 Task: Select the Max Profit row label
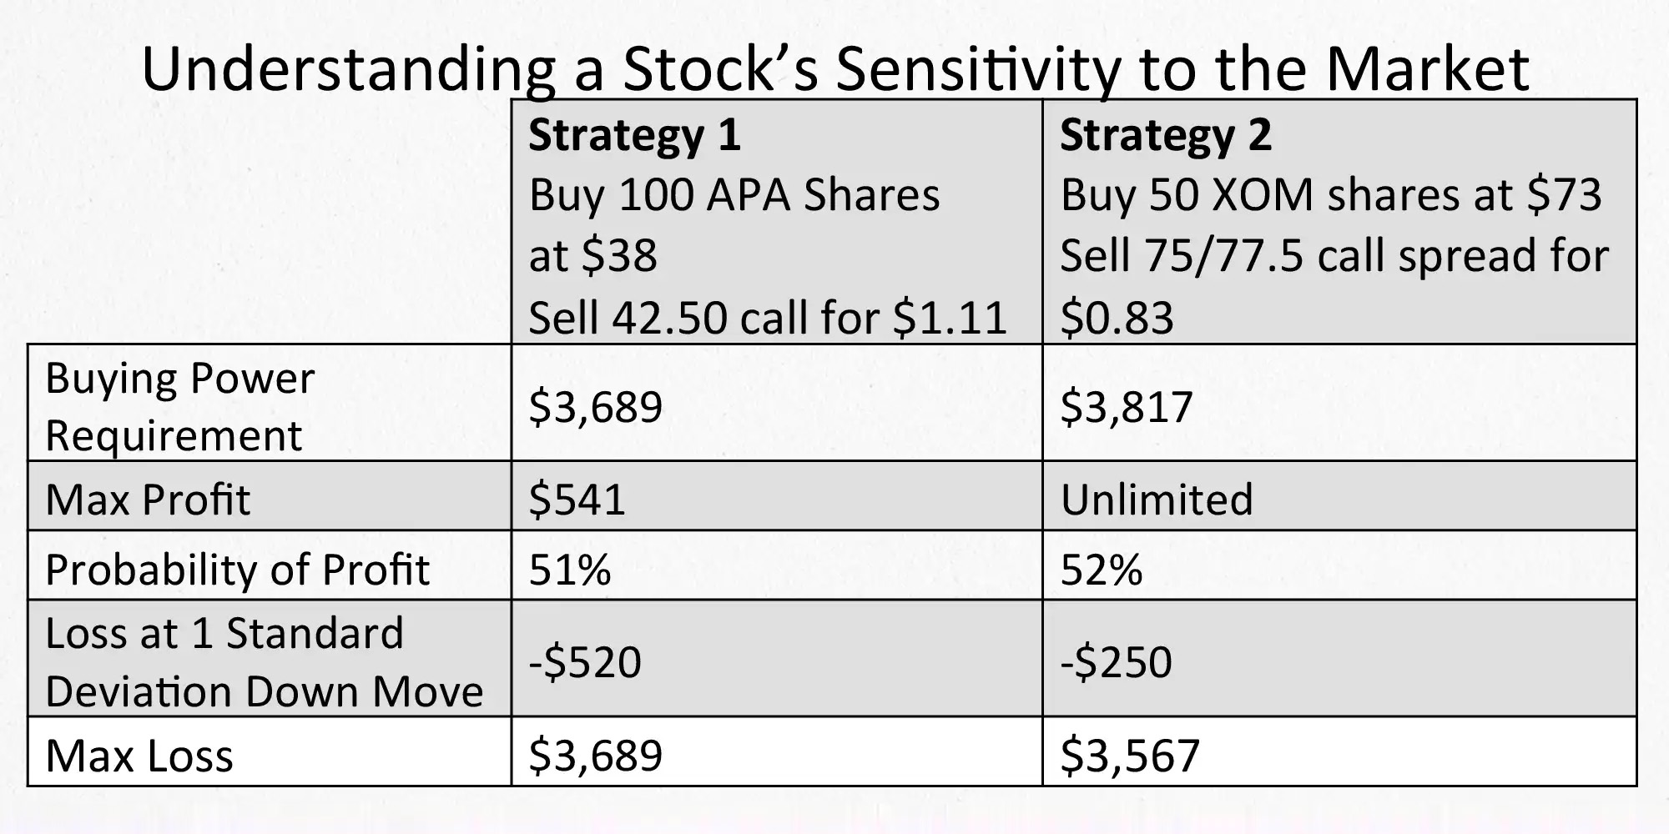(148, 500)
